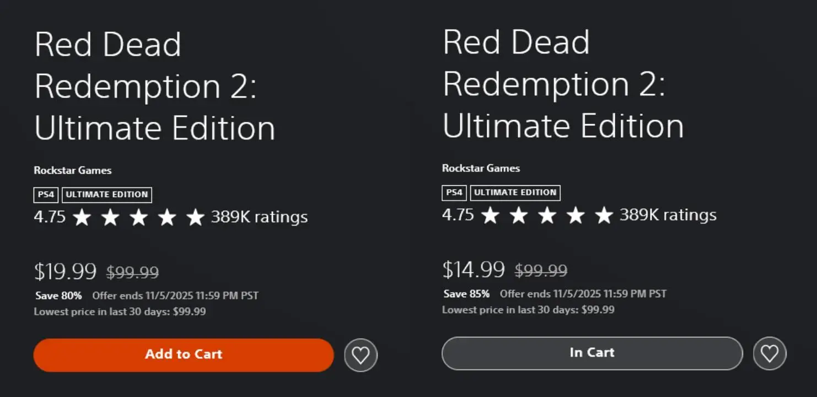Open the left Red Dead Redemption 2 title

(155, 86)
